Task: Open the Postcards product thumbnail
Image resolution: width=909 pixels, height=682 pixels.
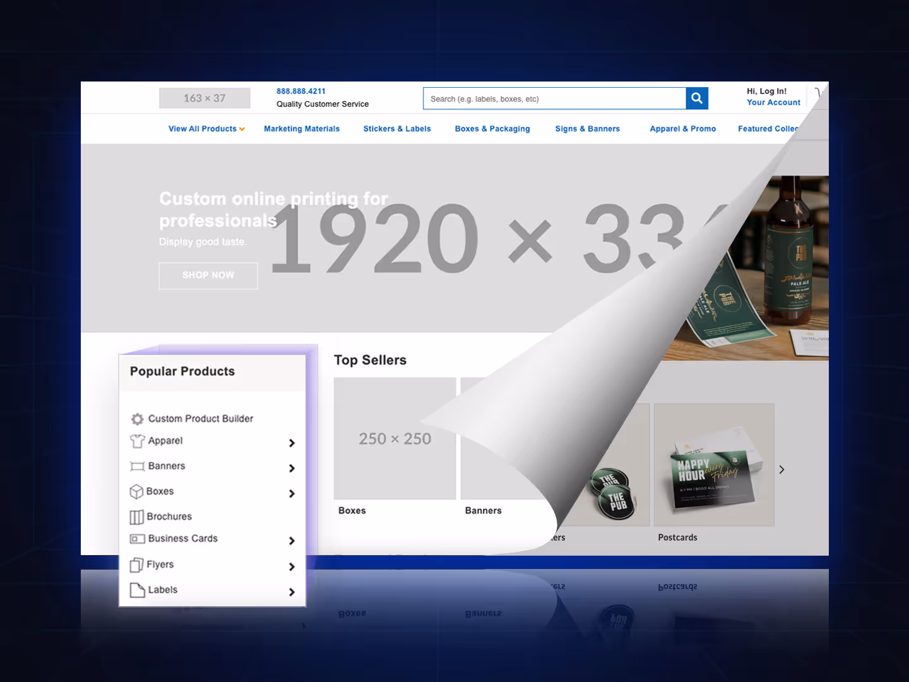Action: pos(713,465)
